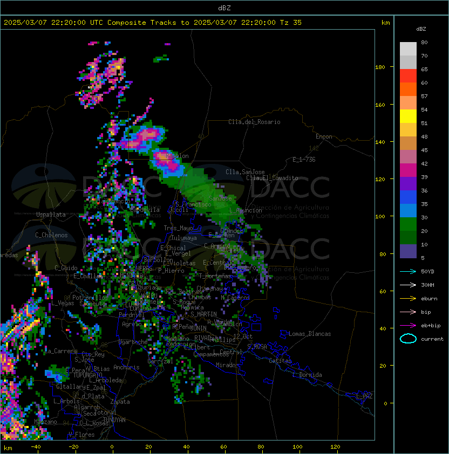Viewport: 449px width, 454px height.
Task: Click the 'Agrelo' map label
Action: [x=132, y=324]
